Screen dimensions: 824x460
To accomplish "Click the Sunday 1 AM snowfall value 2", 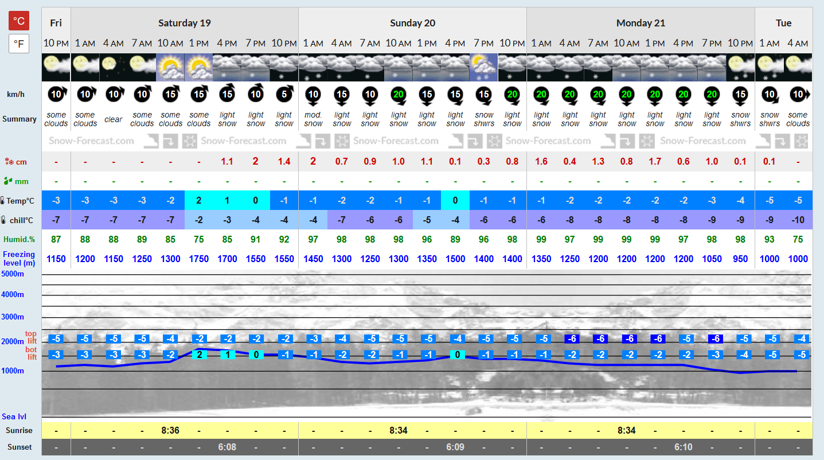I will [313, 161].
